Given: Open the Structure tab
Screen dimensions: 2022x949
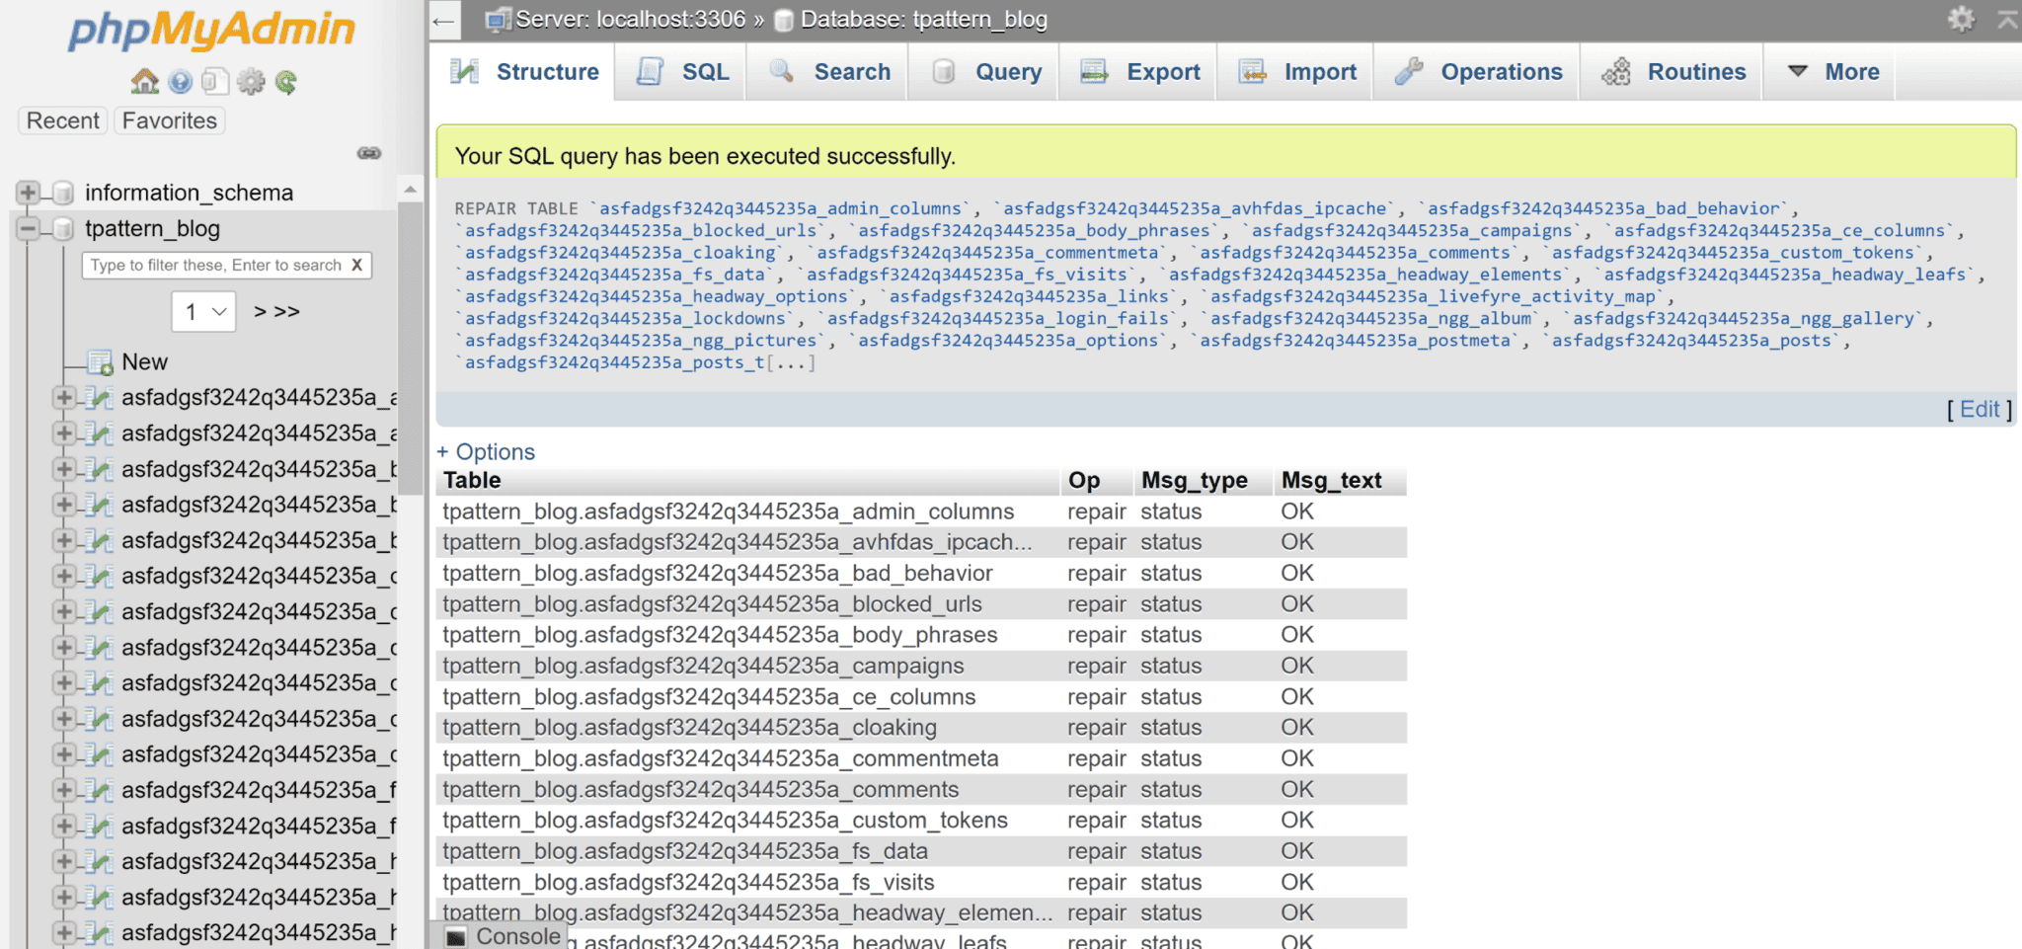Looking at the screenshot, I should [525, 72].
